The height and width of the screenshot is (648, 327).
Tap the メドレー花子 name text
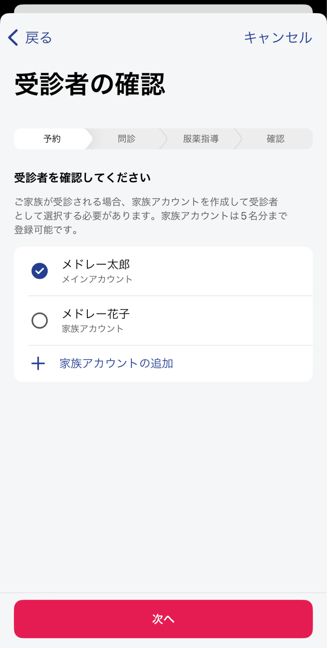[96, 314]
